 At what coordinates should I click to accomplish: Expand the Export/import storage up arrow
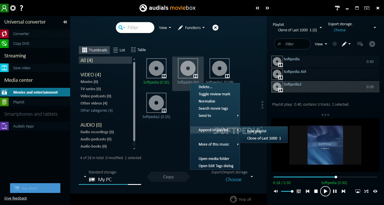click(252, 176)
